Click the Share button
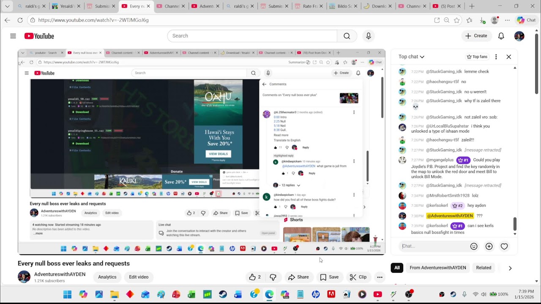 298,277
